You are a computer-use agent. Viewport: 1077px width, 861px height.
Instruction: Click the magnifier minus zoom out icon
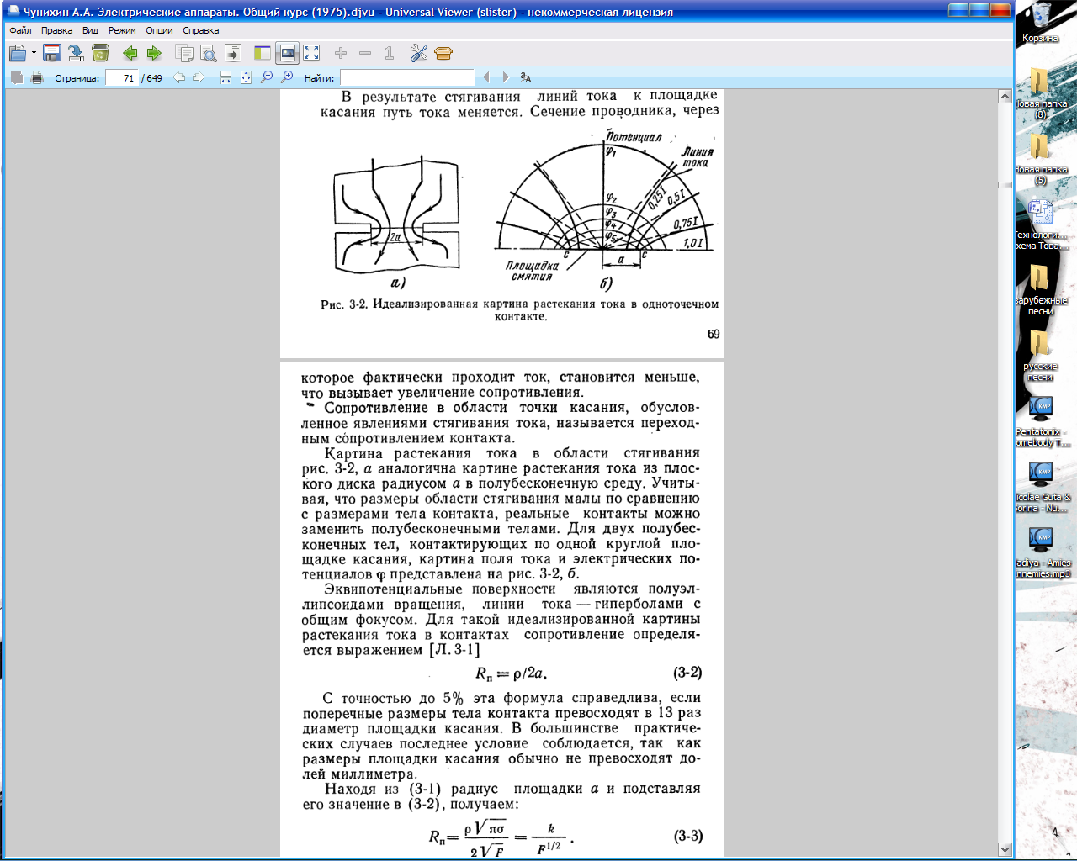tap(267, 77)
